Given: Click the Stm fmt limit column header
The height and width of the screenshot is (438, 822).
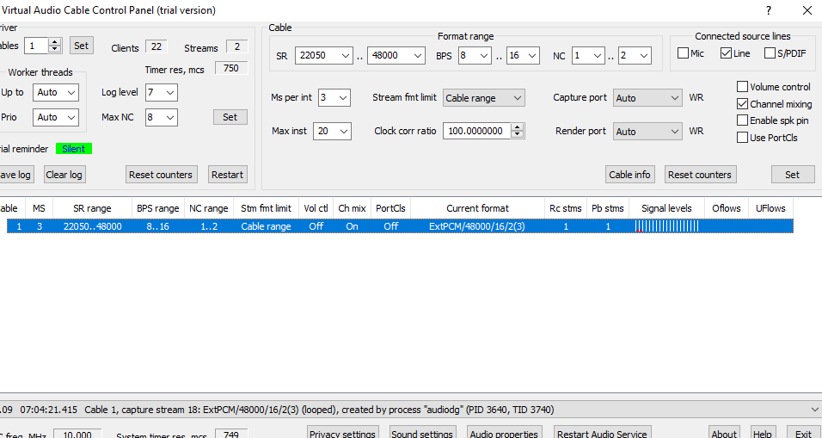Looking at the screenshot, I should pyautogui.click(x=266, y=208).
